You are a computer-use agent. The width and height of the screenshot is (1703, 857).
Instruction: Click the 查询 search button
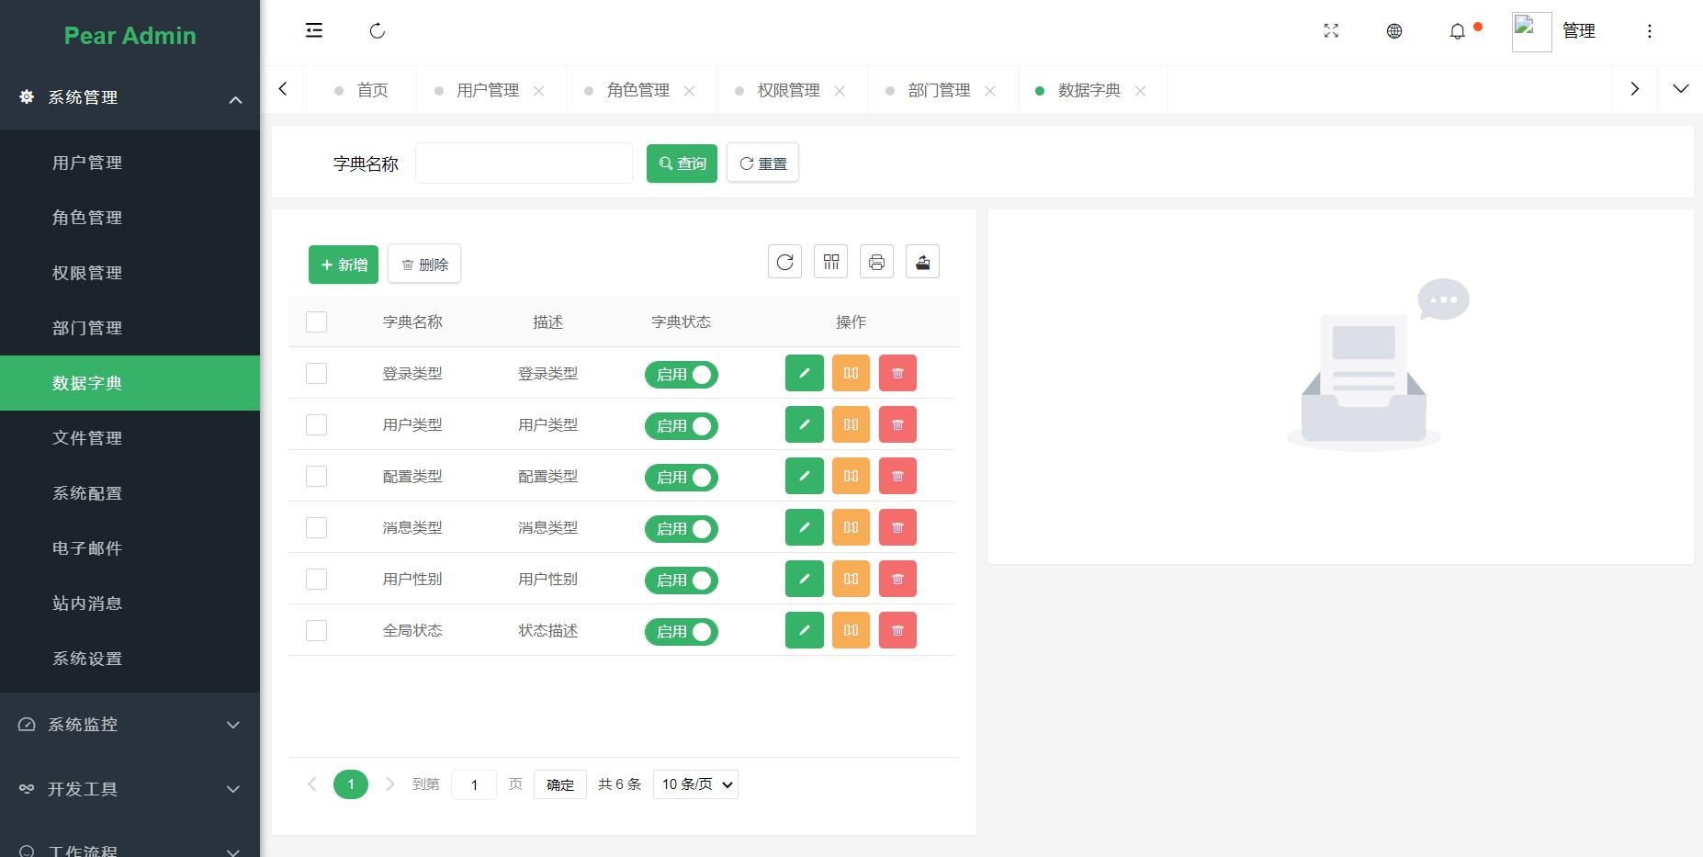[682, 164]
